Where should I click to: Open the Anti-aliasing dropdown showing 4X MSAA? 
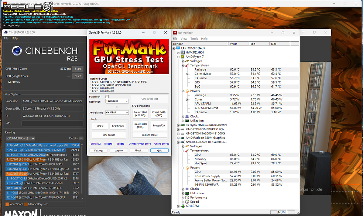click(117, 112)
